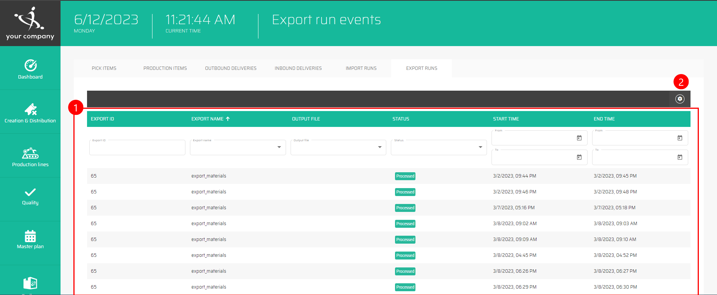Switch to the Import Runs tab

point(361,68)
